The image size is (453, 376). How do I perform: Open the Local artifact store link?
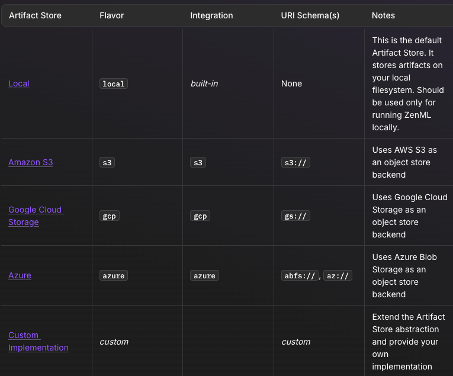coord(19,83)
